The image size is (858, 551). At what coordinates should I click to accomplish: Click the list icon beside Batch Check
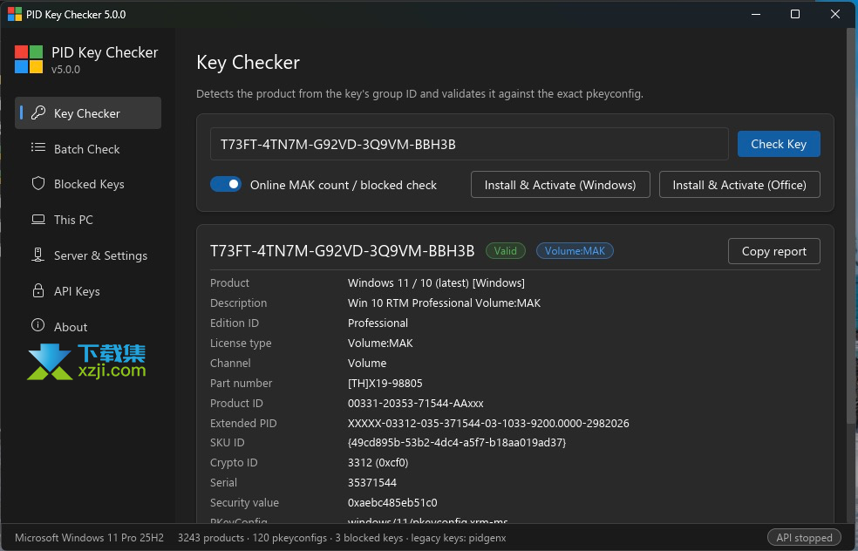[38, 147]
